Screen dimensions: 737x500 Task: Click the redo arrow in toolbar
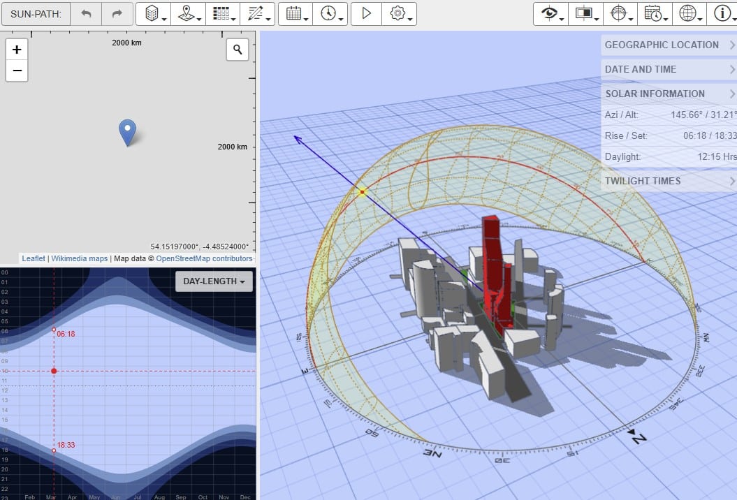(x=117, y=14)
